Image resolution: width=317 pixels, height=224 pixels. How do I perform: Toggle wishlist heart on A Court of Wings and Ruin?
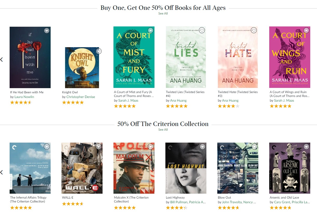[x=306, y=31]
